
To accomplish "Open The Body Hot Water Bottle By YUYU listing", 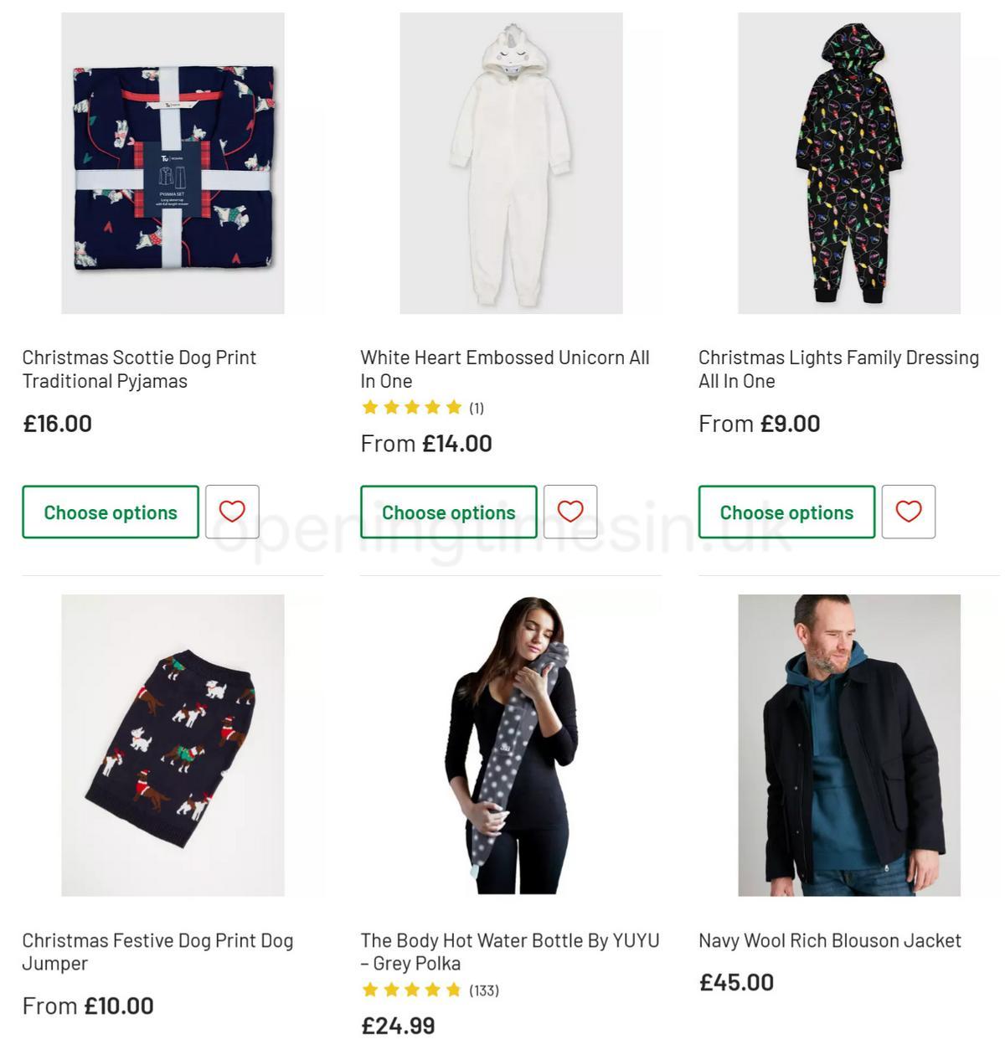I will (x=510, y=952).
